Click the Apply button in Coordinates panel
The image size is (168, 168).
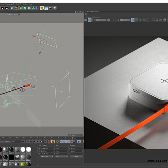point(77,157)
